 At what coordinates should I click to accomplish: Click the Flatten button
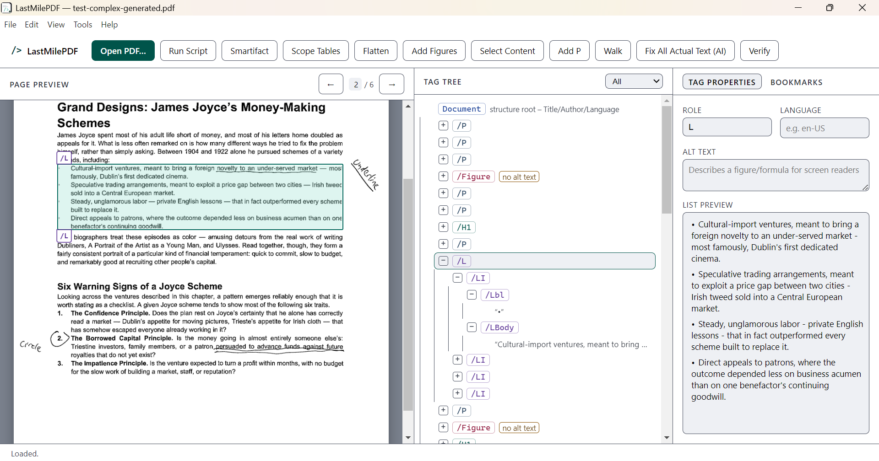point(376,51)
